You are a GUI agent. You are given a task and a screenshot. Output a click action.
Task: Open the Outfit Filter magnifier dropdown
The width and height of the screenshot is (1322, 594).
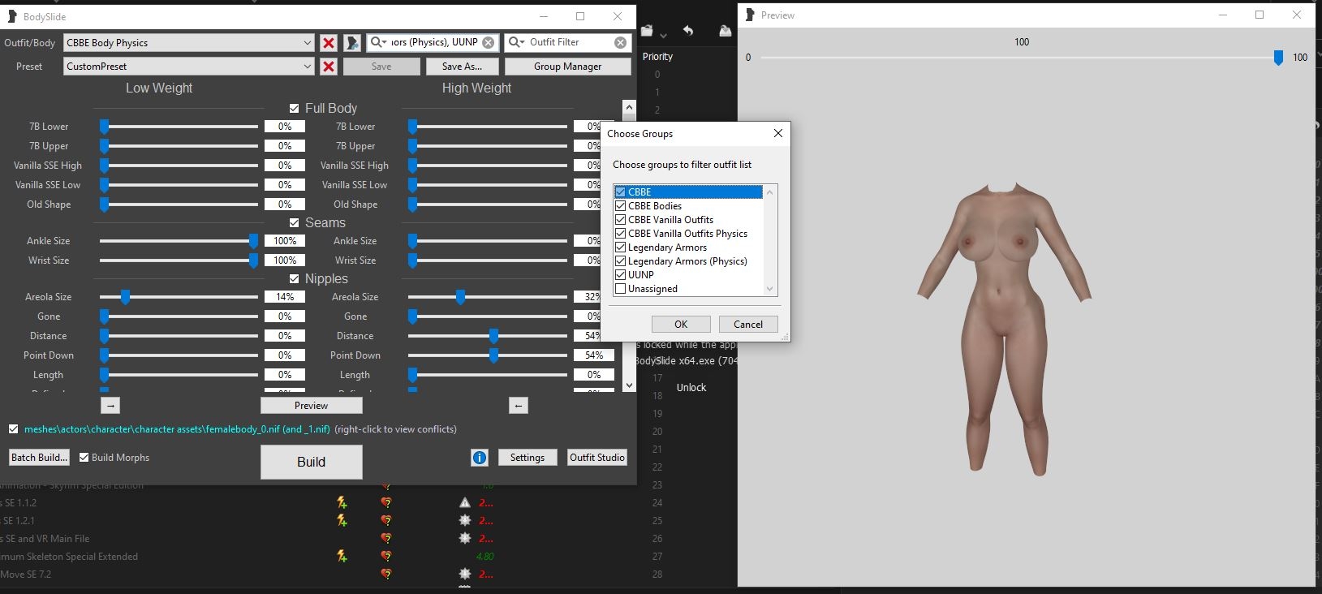point(516,43)
